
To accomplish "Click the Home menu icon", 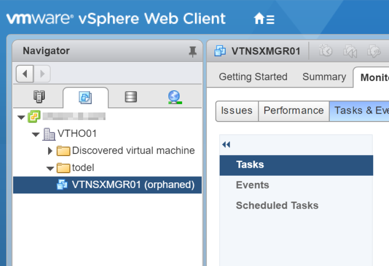I will tap(264, 19).
